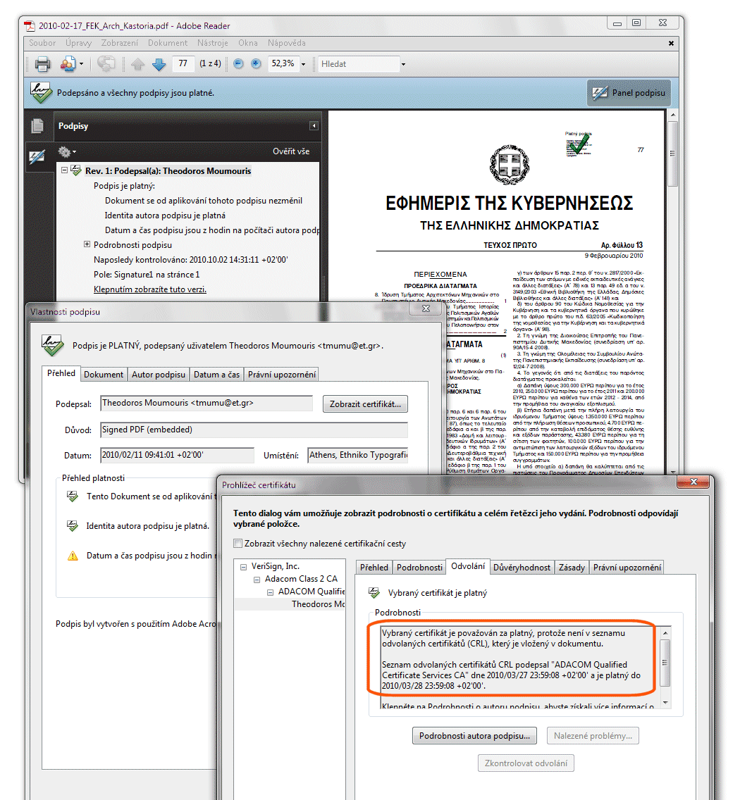Go to previous page with up arrow
The image size is (740, 800).
click(x=137, y=64)
